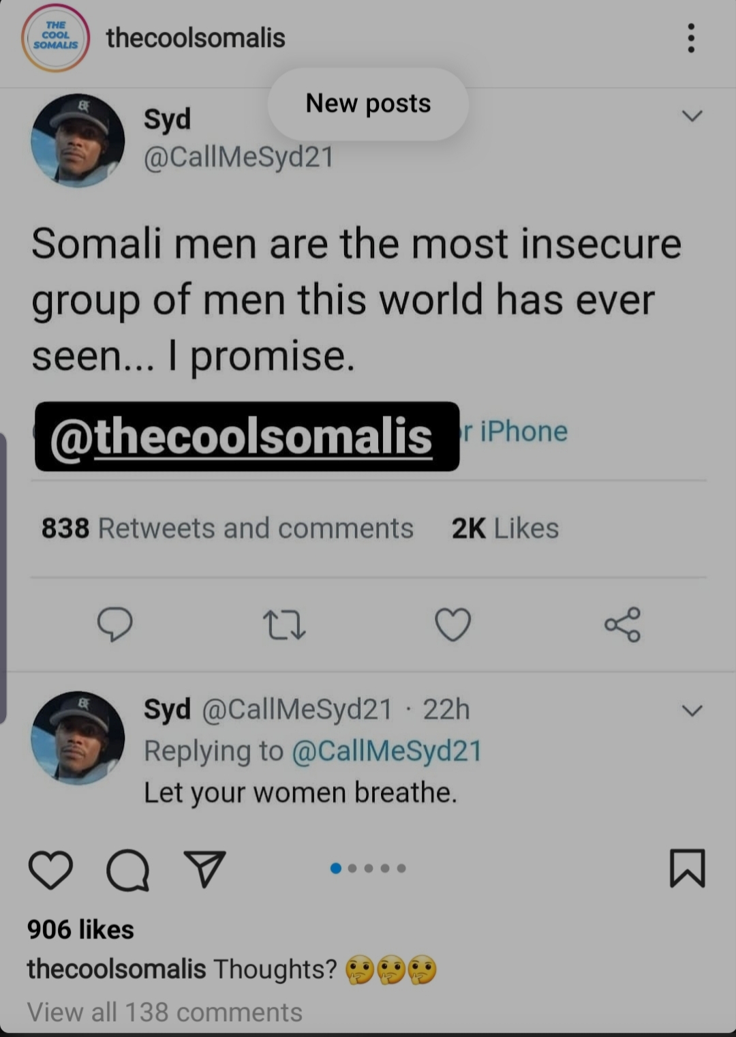Open three-dot options menu for post
The image size is (736, 1037).
691,38
